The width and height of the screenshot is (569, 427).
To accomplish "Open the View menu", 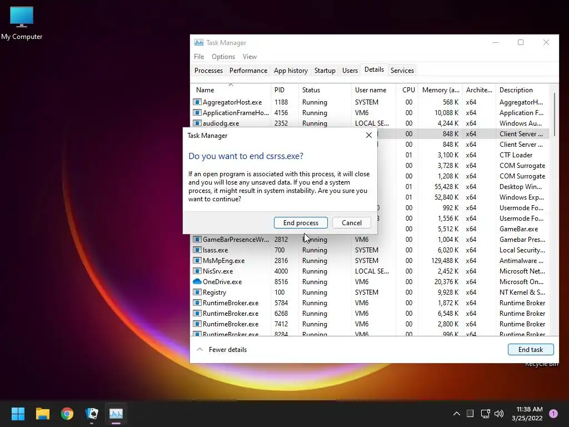I will 249,57.
